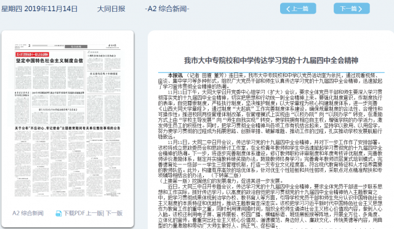
Task: Click the red banner above main headline
Action: pyautogui.click(x=33, y=54)
